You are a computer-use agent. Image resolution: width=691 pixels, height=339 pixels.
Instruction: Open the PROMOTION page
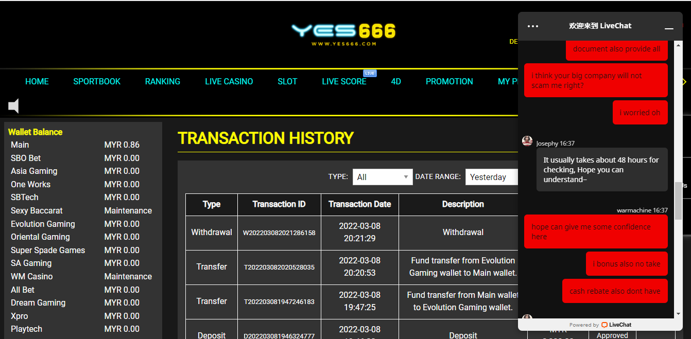(x=449, y=81)
